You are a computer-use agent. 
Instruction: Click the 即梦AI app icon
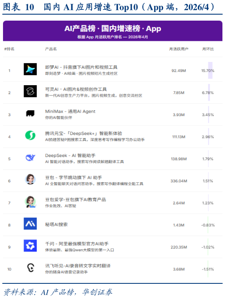point(30,69)
